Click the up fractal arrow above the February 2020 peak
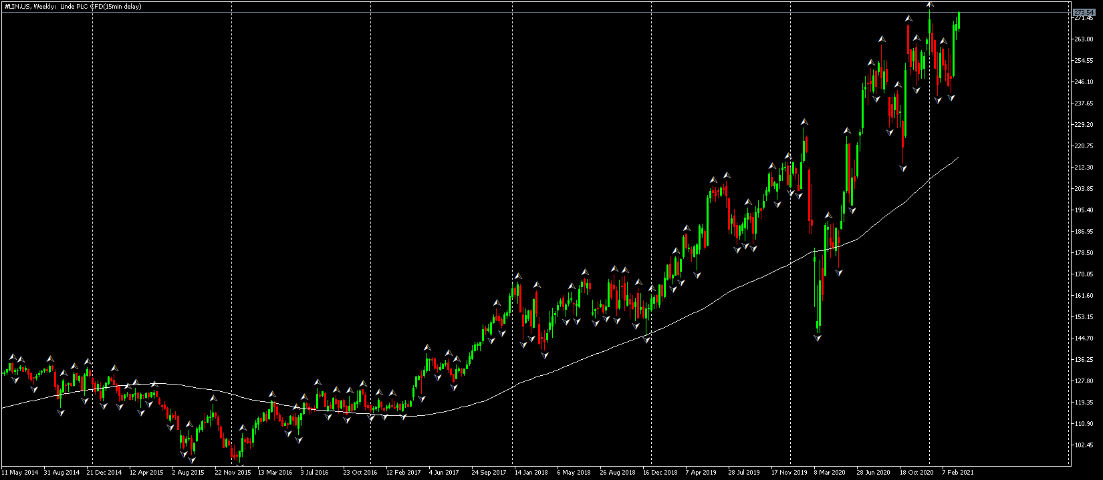1103x480 pixels. click(805, 122)
